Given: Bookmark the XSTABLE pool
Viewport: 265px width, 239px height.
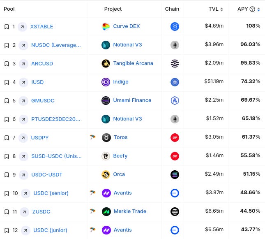Looking at the screenshot, I should tap(7, 27).
